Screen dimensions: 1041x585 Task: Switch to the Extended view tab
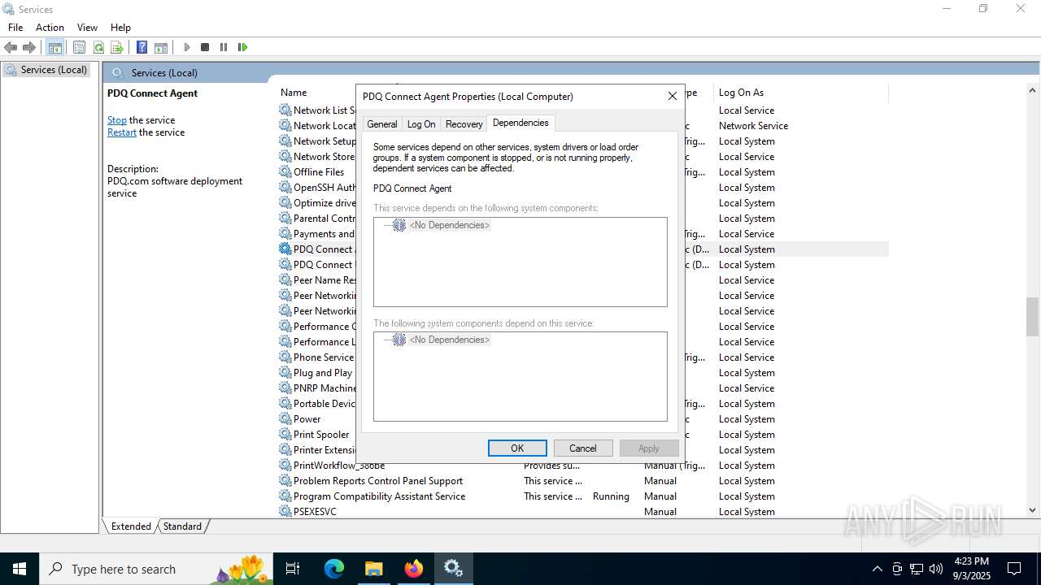(x=131, y=526)
